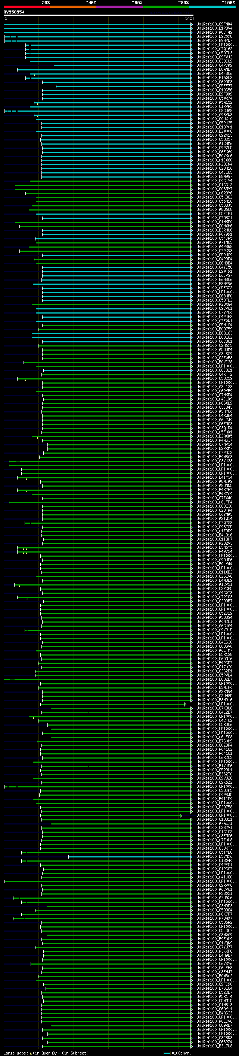Open hit UniRef100_B1PBV4
The image size is (239, 1056).
coord(214,28)
